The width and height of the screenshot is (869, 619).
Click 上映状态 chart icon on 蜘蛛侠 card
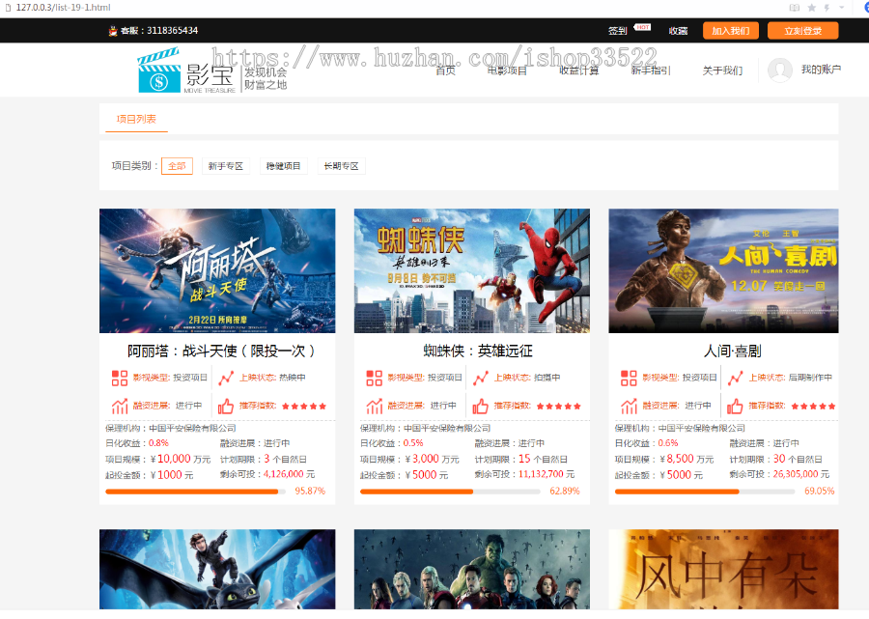click(481, 378)
